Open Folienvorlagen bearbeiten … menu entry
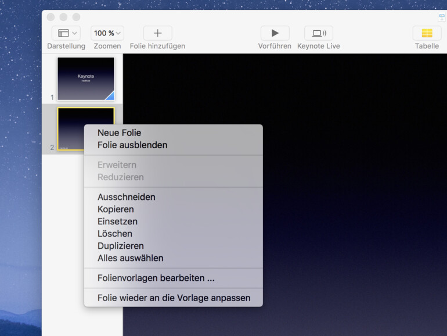The width and height of the screenshot is (447, 336). point(174,278)
